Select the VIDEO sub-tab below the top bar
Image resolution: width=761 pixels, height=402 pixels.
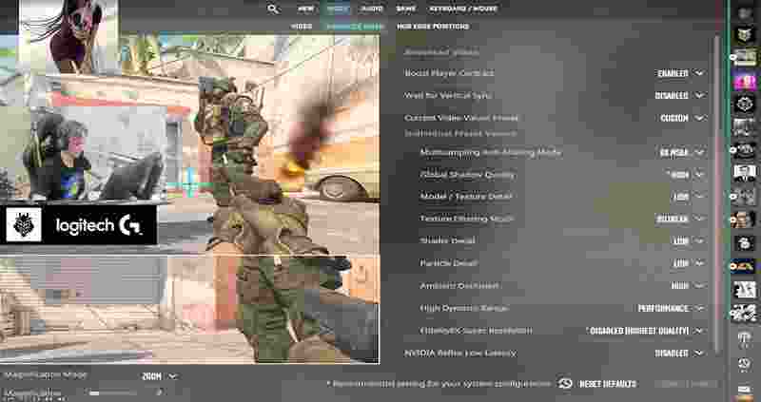[x=302, y=27]
